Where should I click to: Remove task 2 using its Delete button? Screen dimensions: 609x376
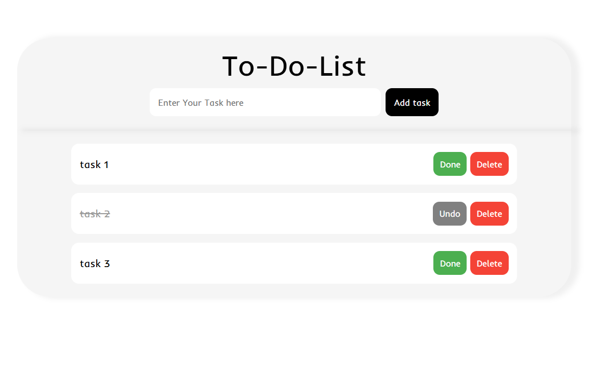(x=489, y=214)
